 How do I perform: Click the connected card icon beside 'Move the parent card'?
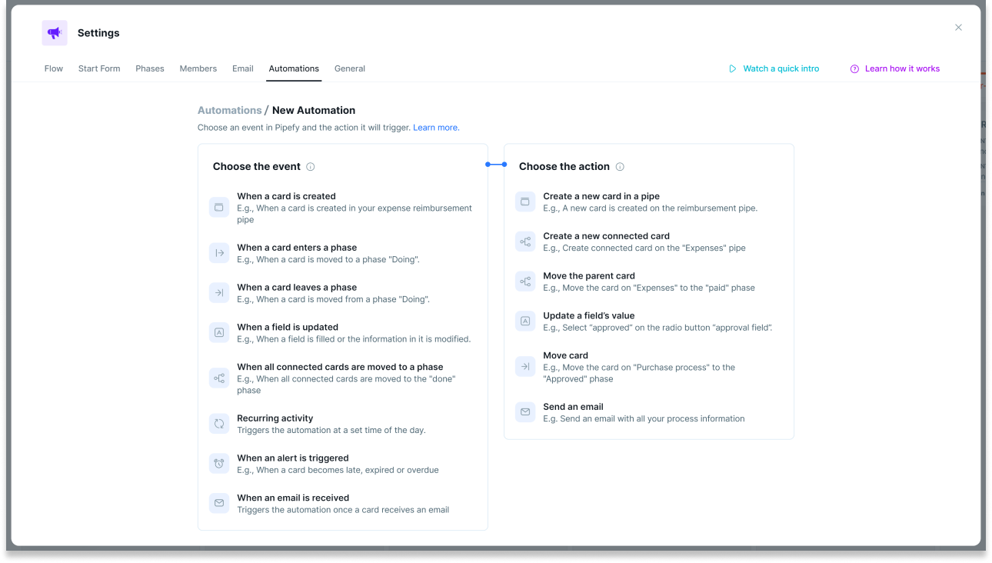(525, 281)
